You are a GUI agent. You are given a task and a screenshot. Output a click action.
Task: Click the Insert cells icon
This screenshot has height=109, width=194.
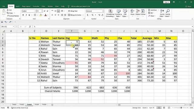pos(132,11)
